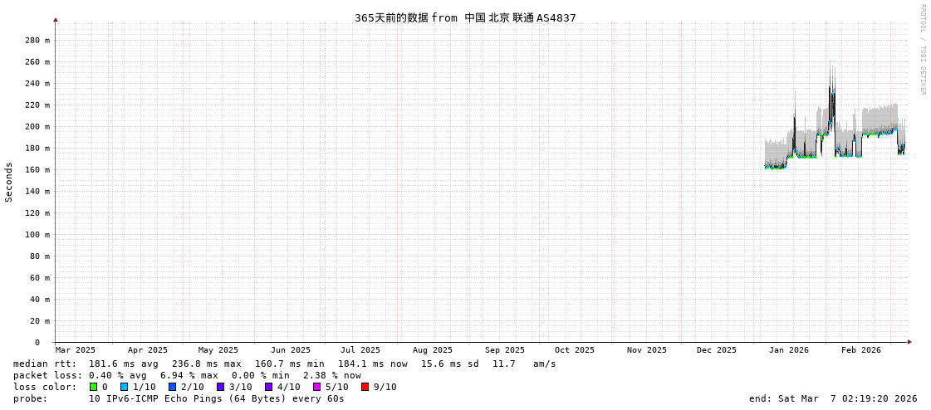The image size is (931, 410).
Task: Click the Feb 2026 x-axis label
Action: tap(860, 350)
